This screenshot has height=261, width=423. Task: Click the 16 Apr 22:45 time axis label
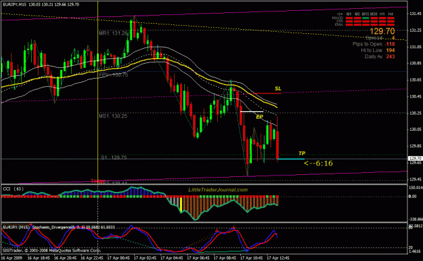92,258
